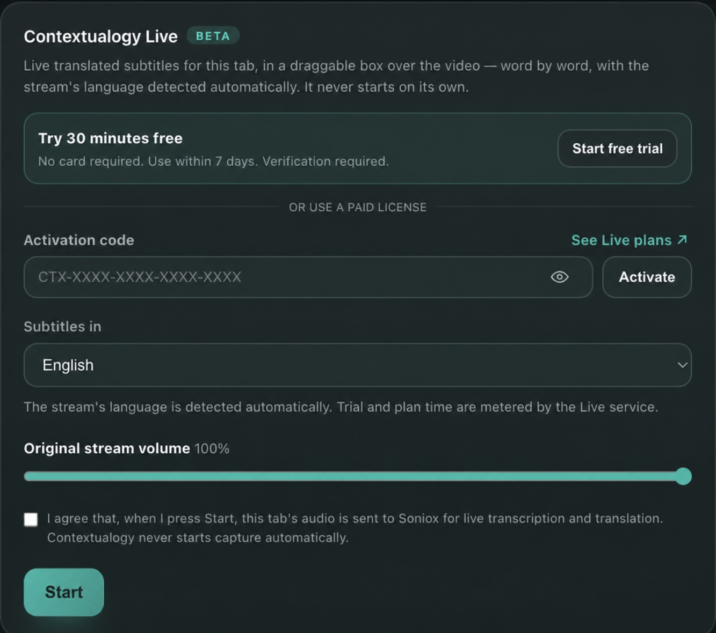716x633 pixels.
Task: Open the See Live plans link
Action: (x=629, y=240)
